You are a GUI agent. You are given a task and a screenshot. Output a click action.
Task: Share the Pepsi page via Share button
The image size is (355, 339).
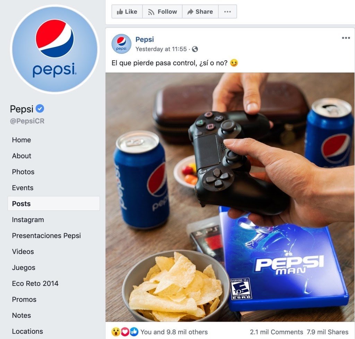tap(200, 11)
